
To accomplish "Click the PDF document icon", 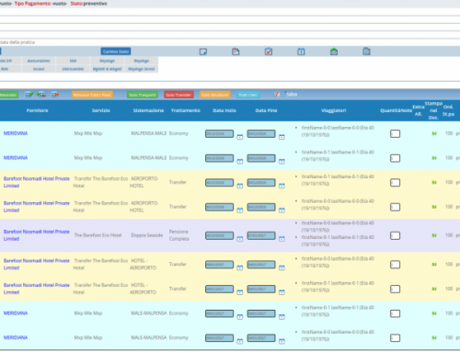I will pyautogui.click(x=236, y=51).
